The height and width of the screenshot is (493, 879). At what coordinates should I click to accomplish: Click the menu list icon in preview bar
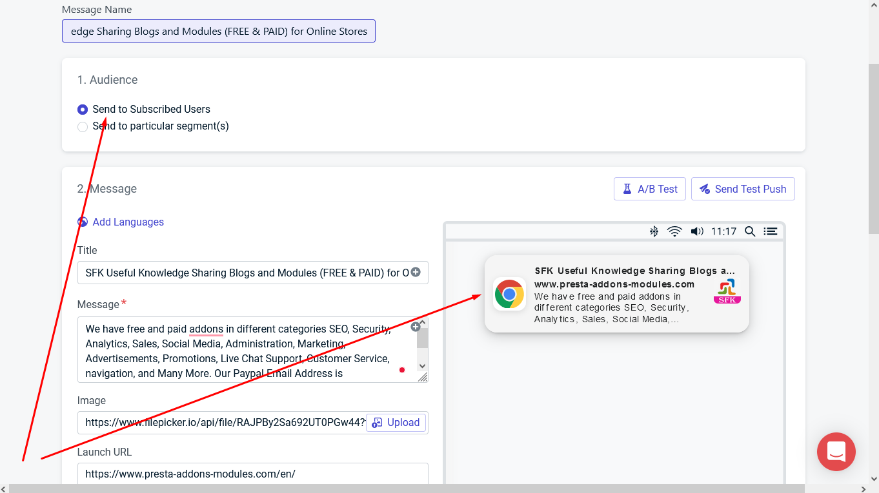770,231
